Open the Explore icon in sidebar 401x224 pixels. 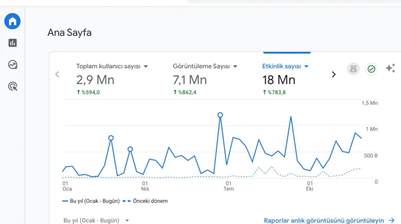12,64
